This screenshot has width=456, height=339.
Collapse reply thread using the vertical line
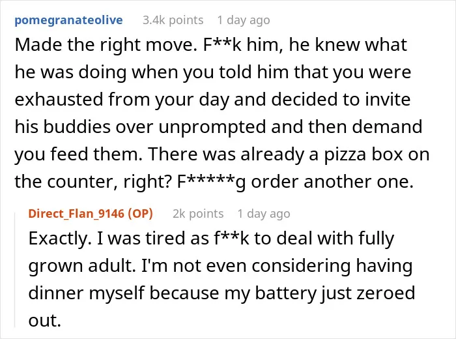pyautogui.click(x=15, y=270)
